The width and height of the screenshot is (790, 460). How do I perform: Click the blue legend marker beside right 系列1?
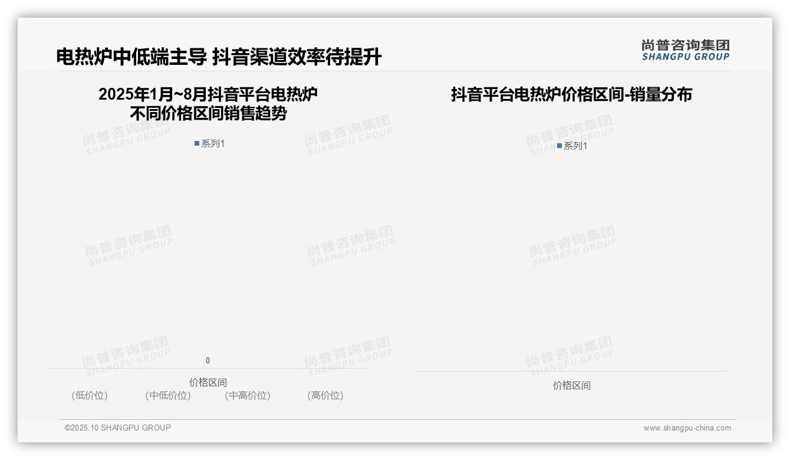pos(559,145)
